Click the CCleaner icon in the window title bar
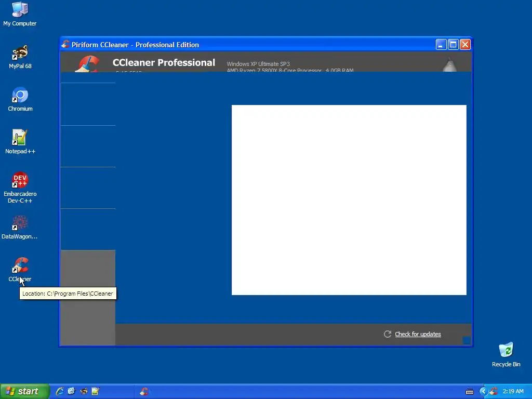This screenshot has width=532, height=399. (66, 44)
